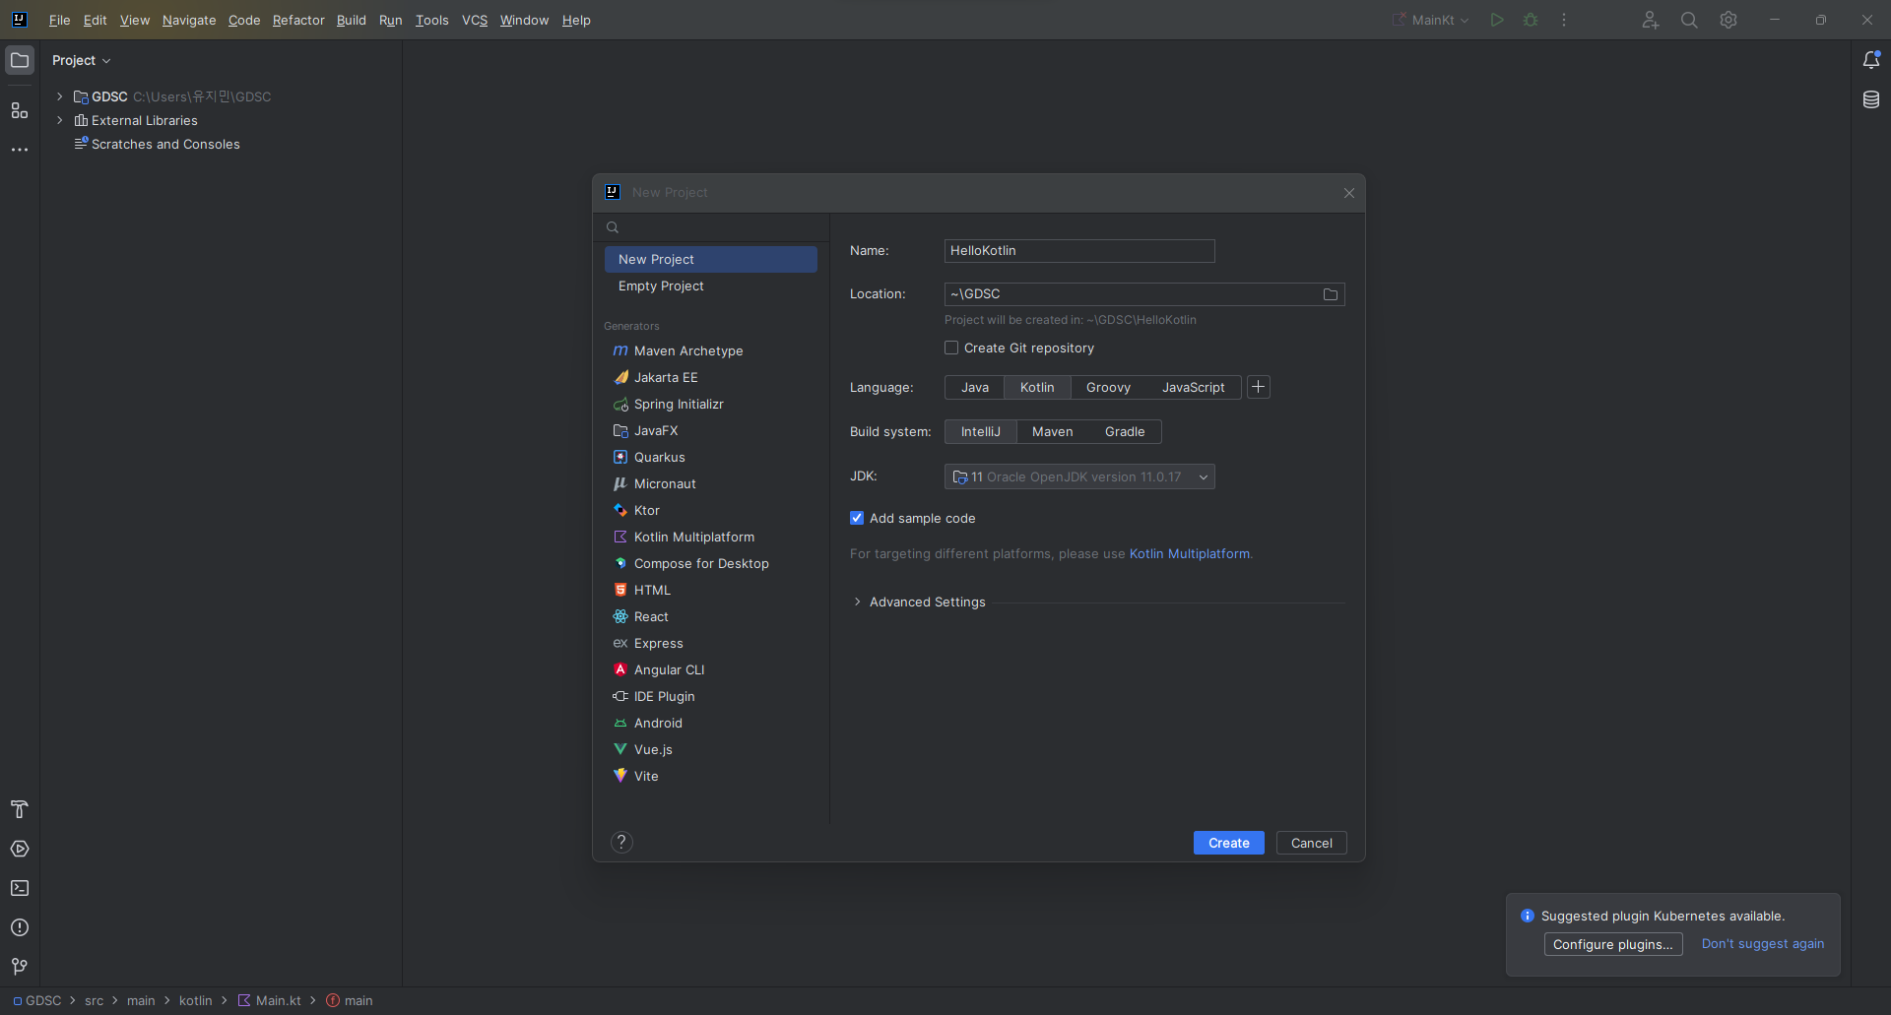This screenshot has height=1015, width=1891.
Task: Open the Project tool window icon
Action: (x=20, y=60)
